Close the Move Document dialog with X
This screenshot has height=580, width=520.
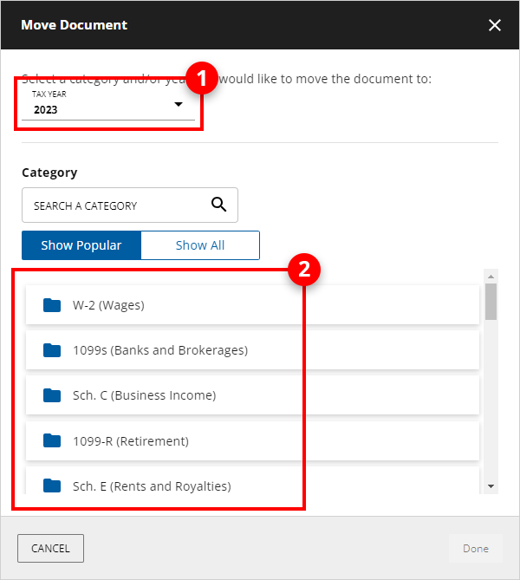tap(495, 25)
